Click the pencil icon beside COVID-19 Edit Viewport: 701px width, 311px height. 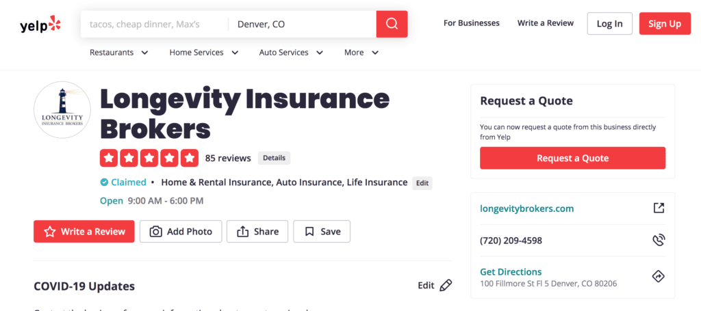446,285
